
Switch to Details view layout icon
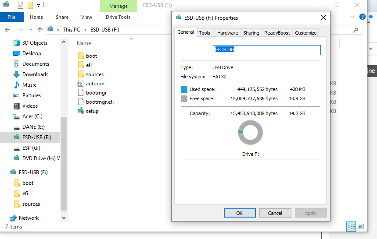click(x=351, y=226)
